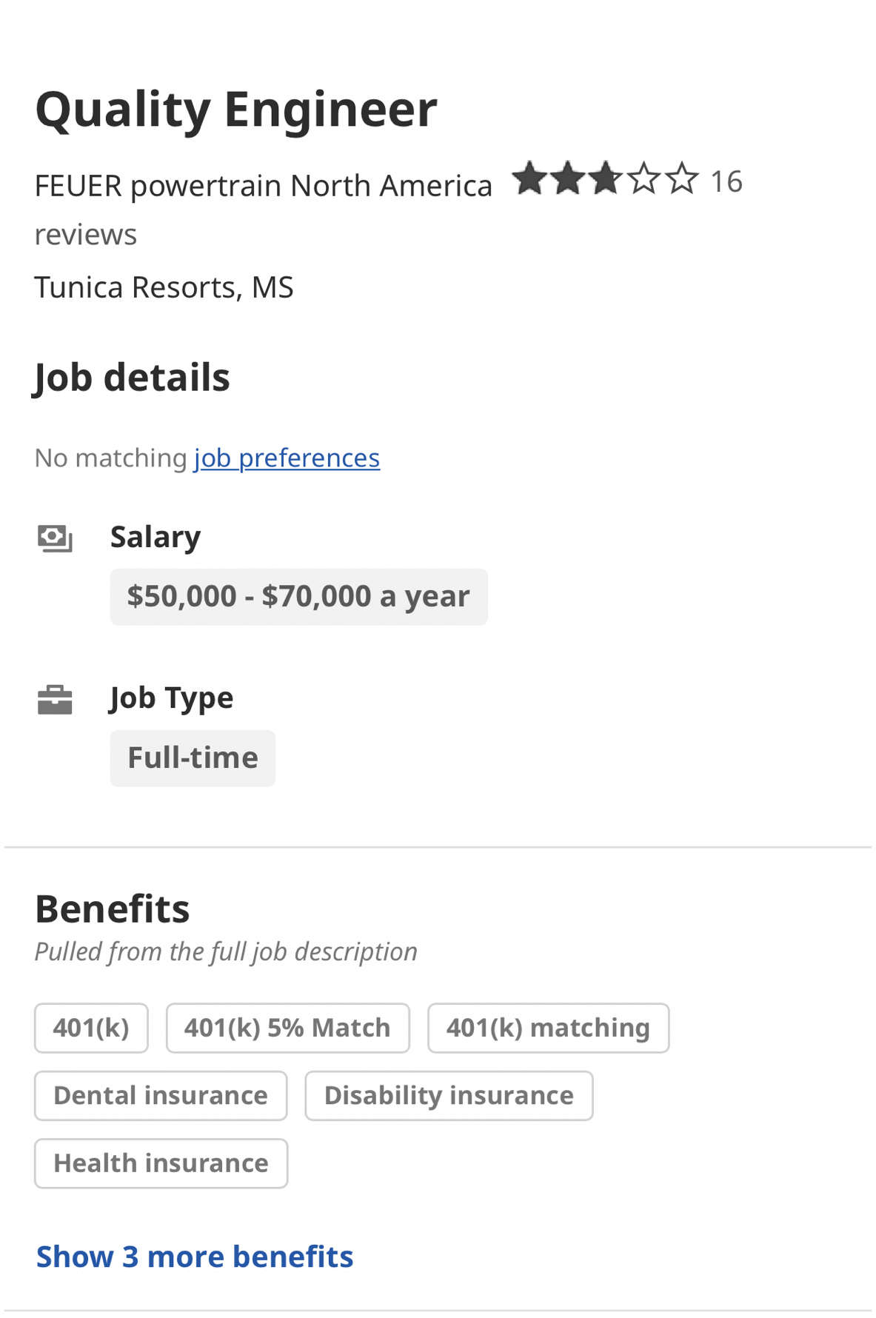This screenshot has height=1318, width=876.
Task: Expand Show 3 more benefits
Action: tap(195, 1257)
